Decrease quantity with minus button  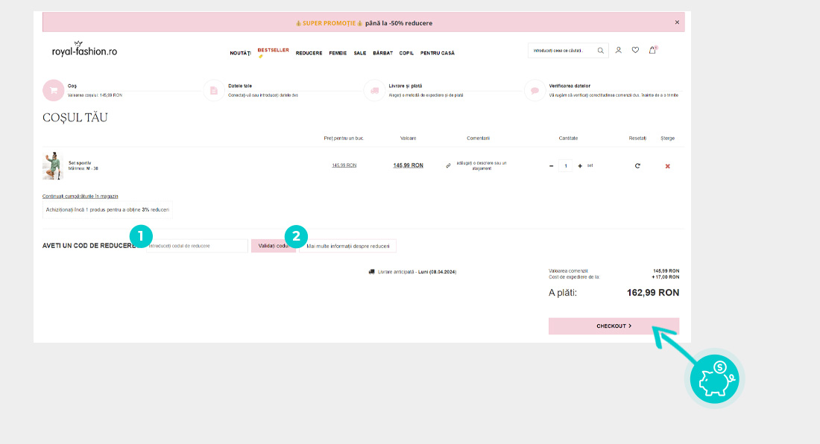(x=552, y=165)
